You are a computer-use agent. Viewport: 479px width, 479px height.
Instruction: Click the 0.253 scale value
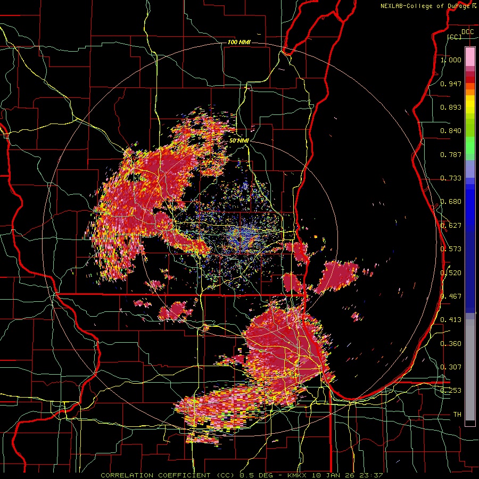point(451,391)
